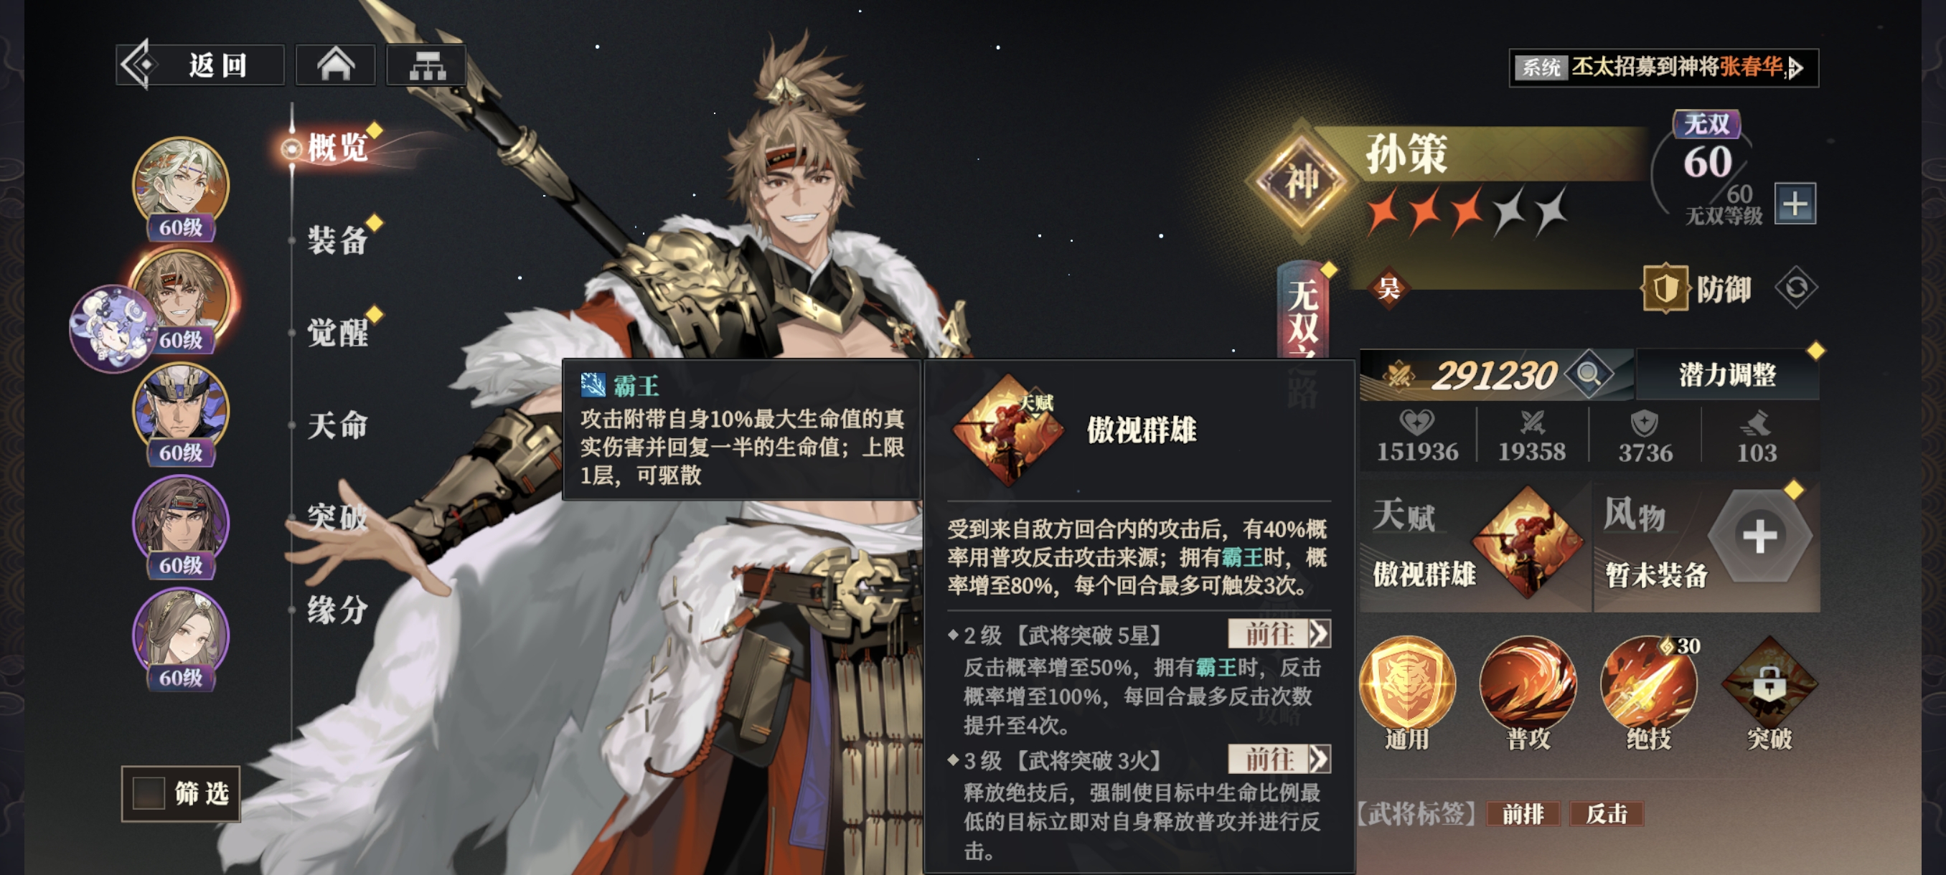Switch to the 觉醒 awakening tab
1946x875 pixels.
(x=338, y=332)
